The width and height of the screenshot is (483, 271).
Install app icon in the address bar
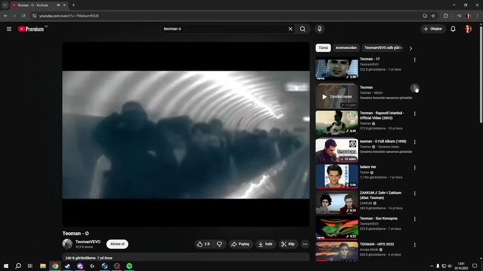click(x=425, y=16)
